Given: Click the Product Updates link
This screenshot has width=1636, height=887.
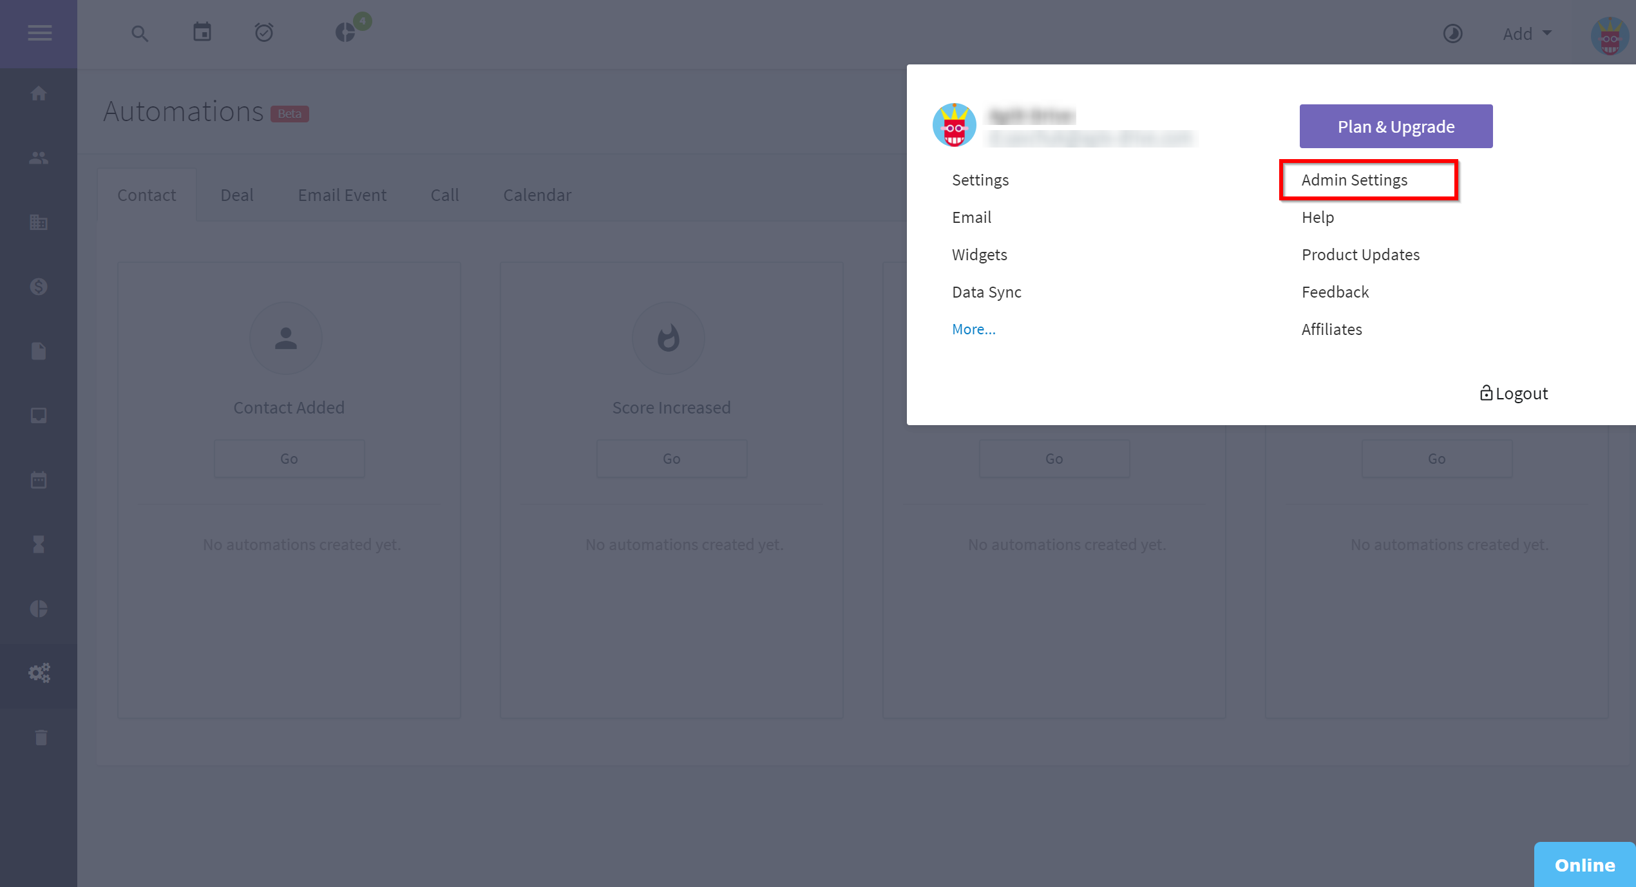Looking at the screenshot, I should point(1361,254).
